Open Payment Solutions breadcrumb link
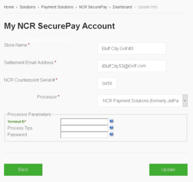 pyautogui.click(x=57, y=7)
